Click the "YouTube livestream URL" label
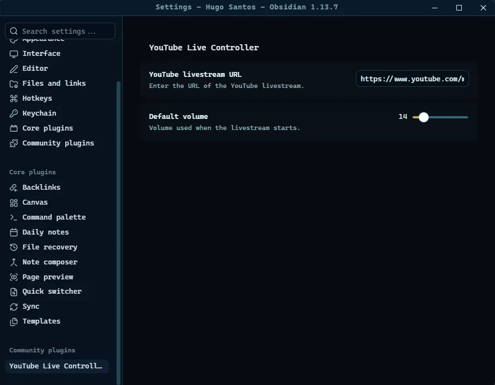 tap(196, 74)
